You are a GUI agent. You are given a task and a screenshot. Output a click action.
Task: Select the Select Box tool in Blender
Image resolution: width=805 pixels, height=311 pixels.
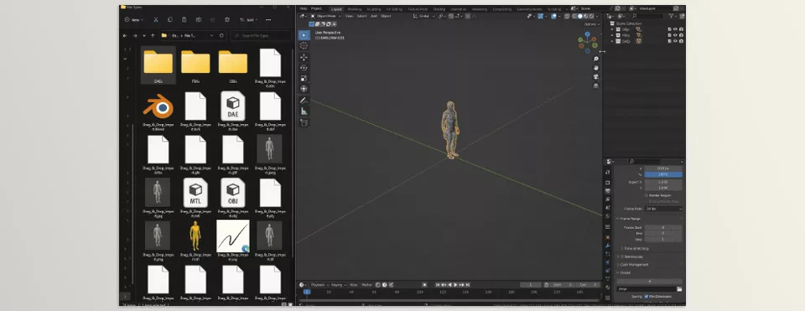pyautogui.click(x=304, y=35)
